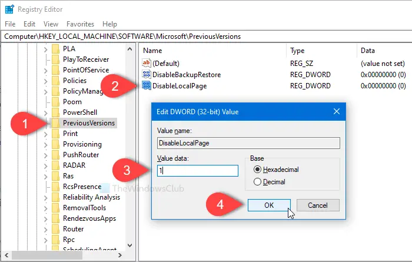This screenshot has height=262, width=412.
Task: Click the DisableBackupRestore DWORD icon
Action: click(147, 74)
